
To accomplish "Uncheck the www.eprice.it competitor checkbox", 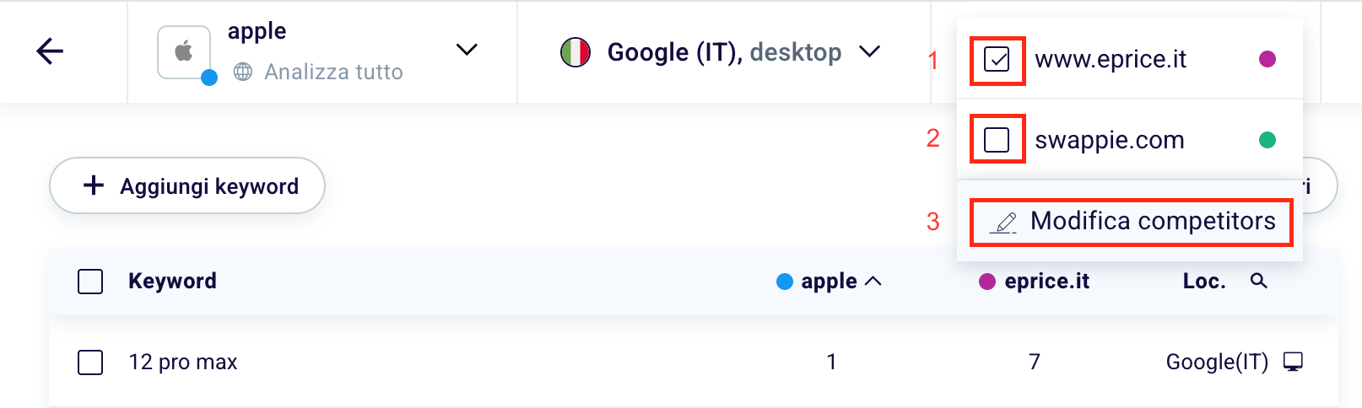I will (x=997, y=60).
